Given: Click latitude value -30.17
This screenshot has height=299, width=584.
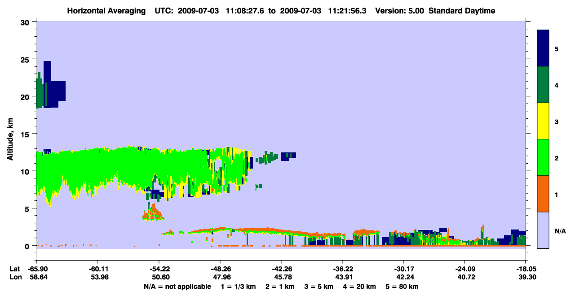Looking at the screenshot, I should 403,269.
